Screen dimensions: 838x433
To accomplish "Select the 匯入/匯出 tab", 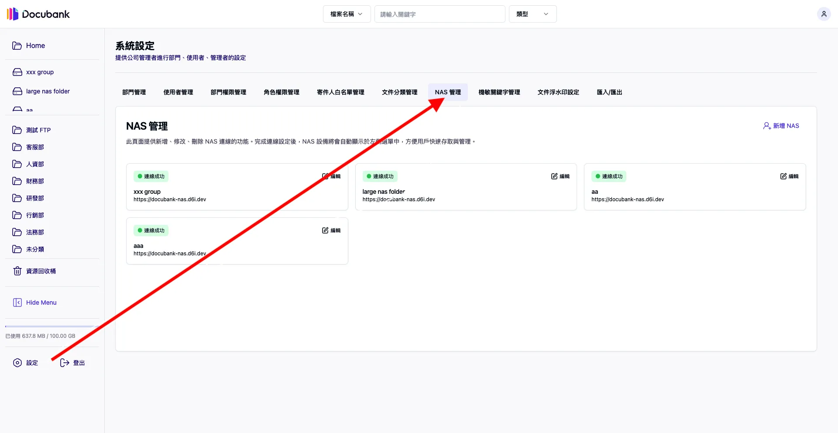I will pos(609,92).
